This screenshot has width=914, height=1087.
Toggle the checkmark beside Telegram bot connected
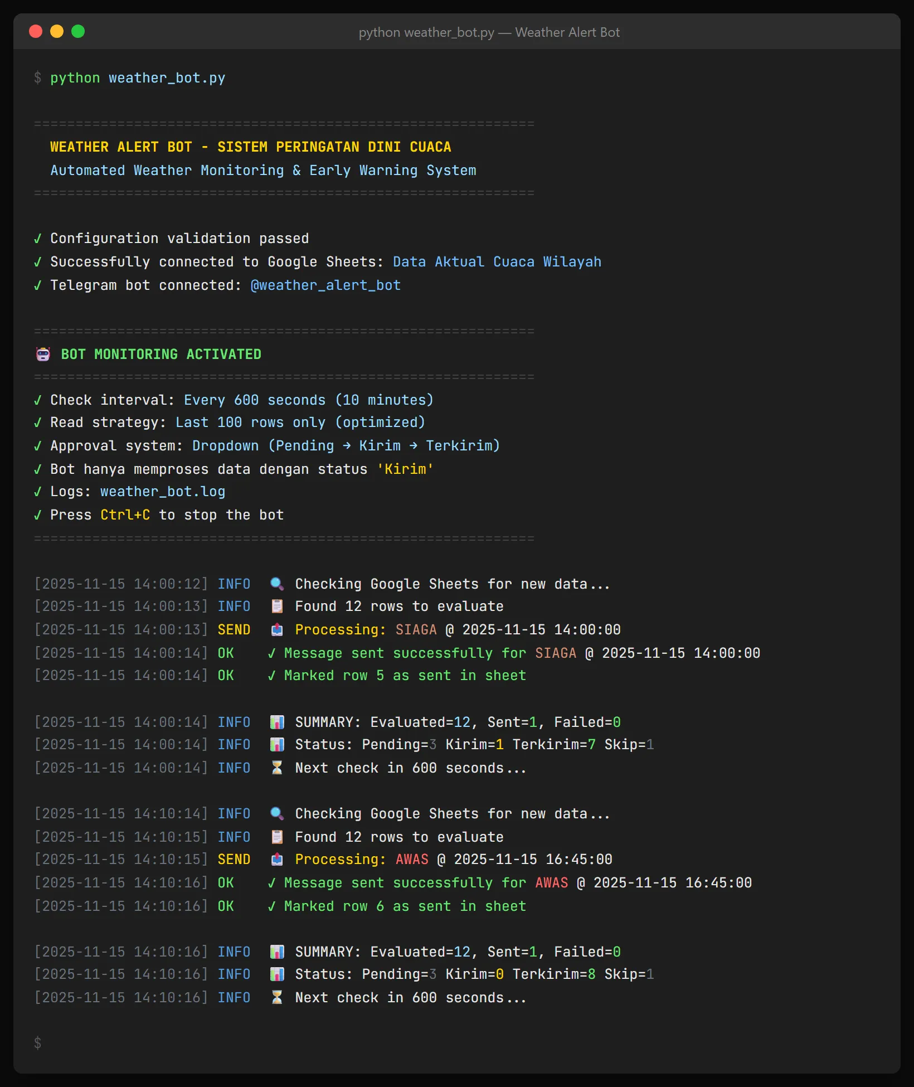click(x=37, y=285)
